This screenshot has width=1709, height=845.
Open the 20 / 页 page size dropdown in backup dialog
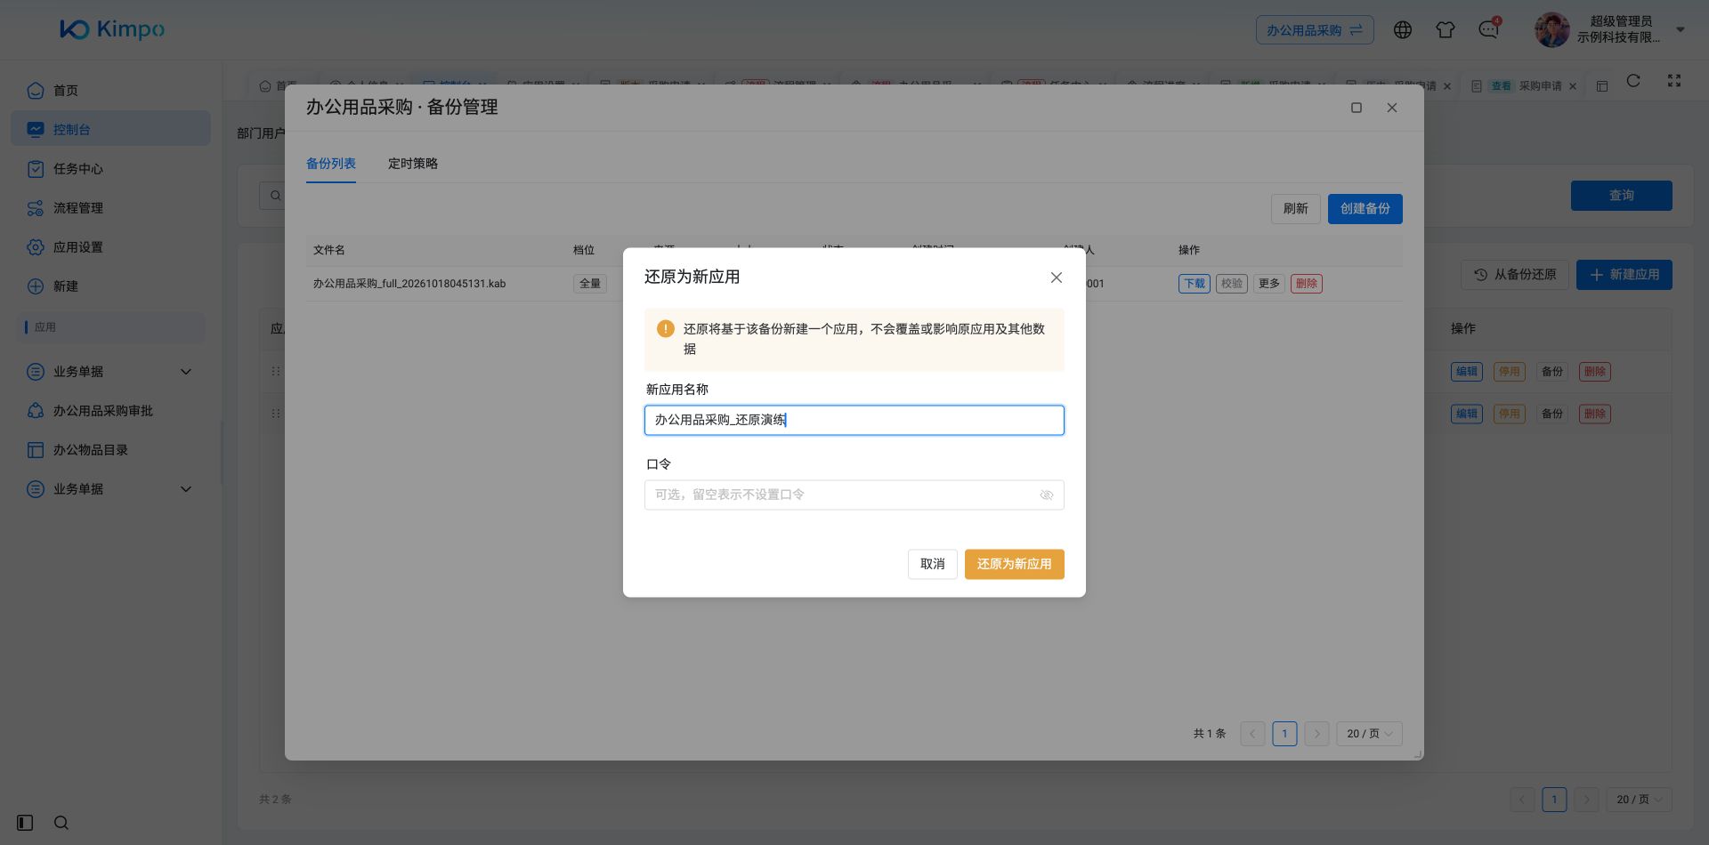pos(1369,734)
